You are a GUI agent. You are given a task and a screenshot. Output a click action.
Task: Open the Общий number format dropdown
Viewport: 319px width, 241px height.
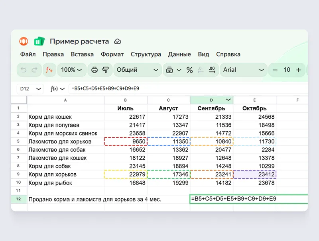tap(138, 70)
